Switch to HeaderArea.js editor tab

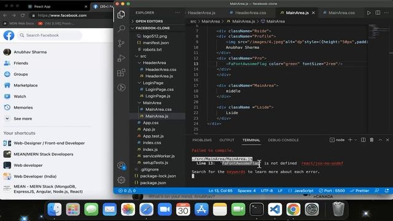point(202,13)
